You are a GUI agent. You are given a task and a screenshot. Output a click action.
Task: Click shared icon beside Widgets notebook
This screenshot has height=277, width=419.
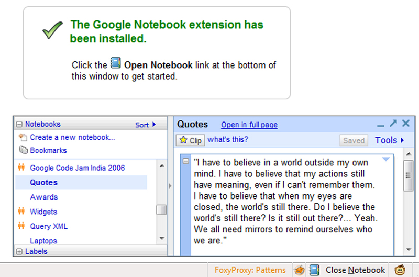(21, 212)
